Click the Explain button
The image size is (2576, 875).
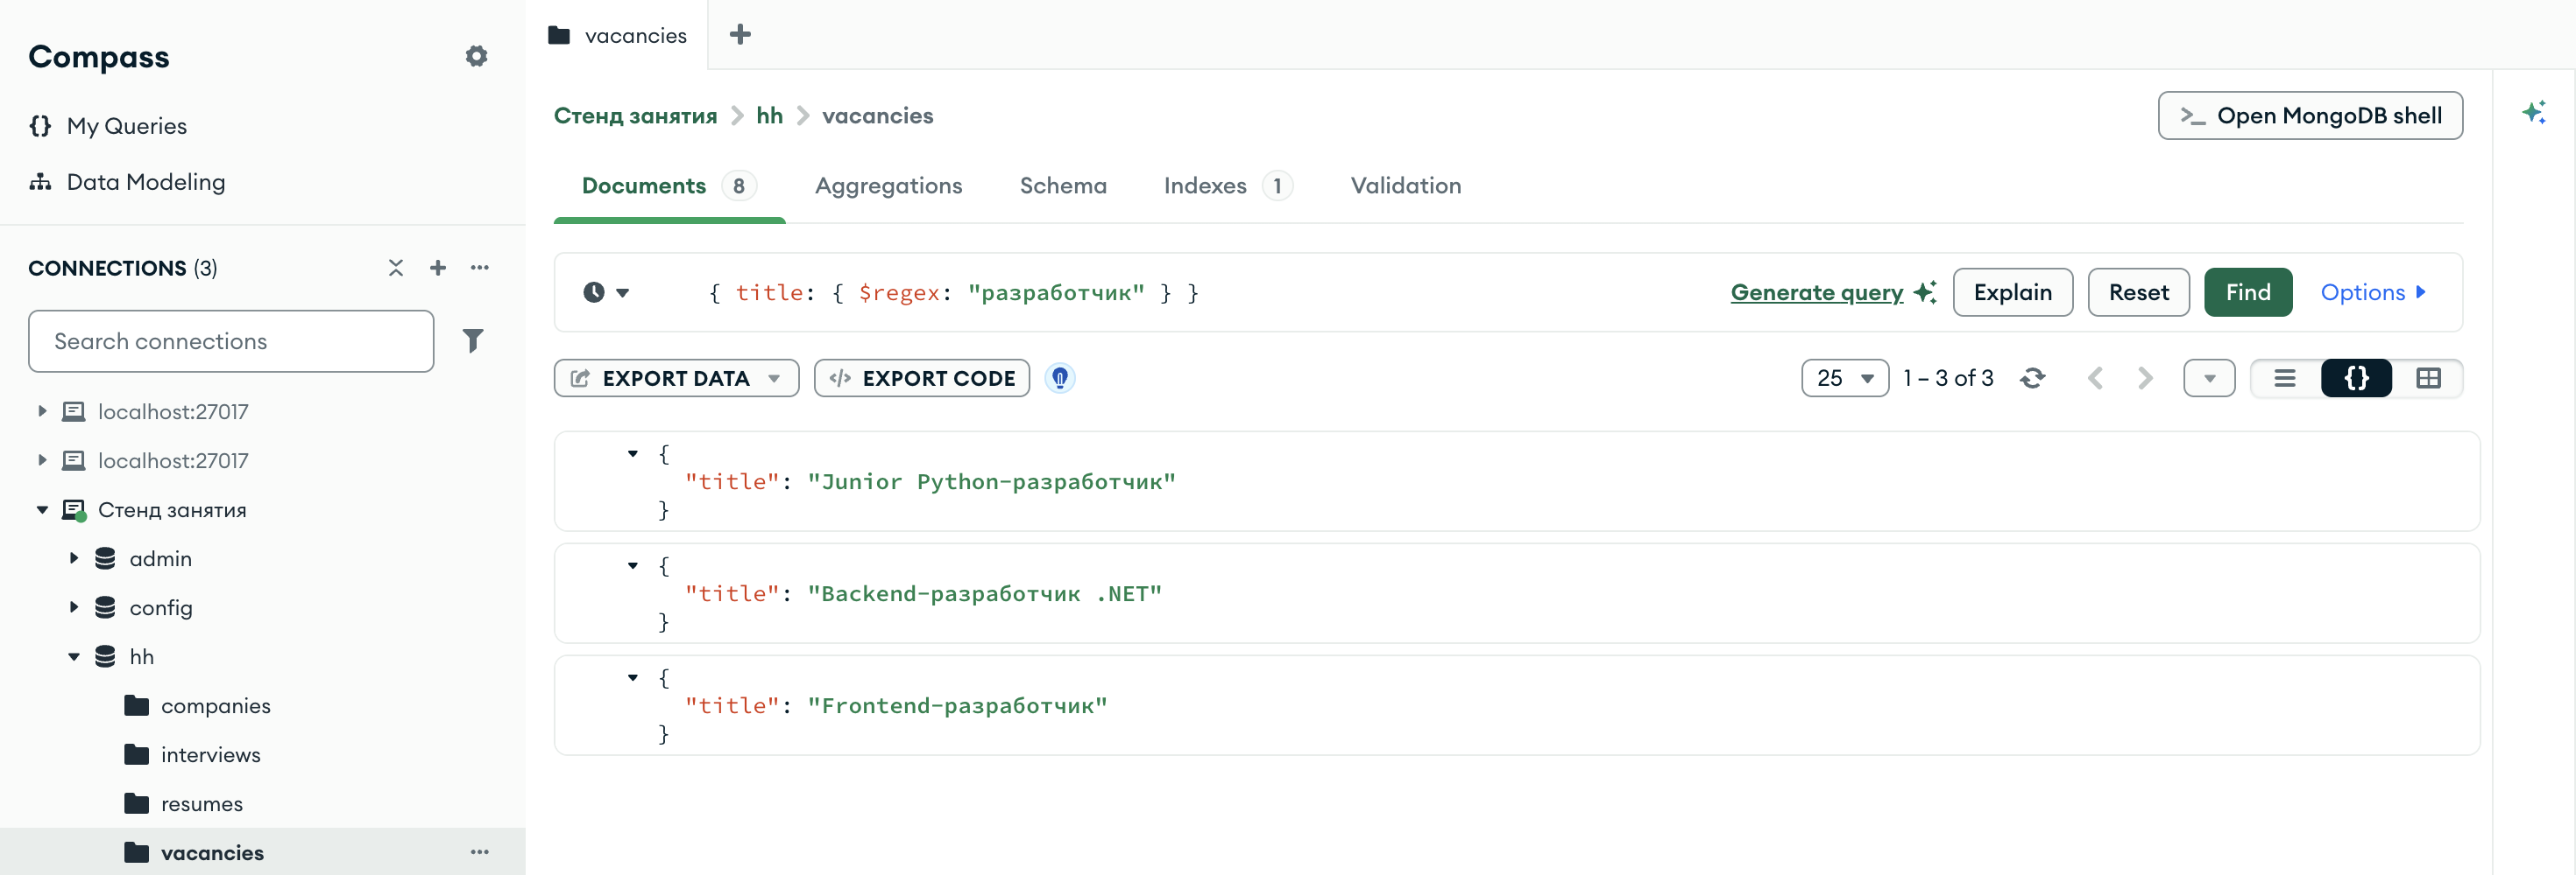[2013, 292]
